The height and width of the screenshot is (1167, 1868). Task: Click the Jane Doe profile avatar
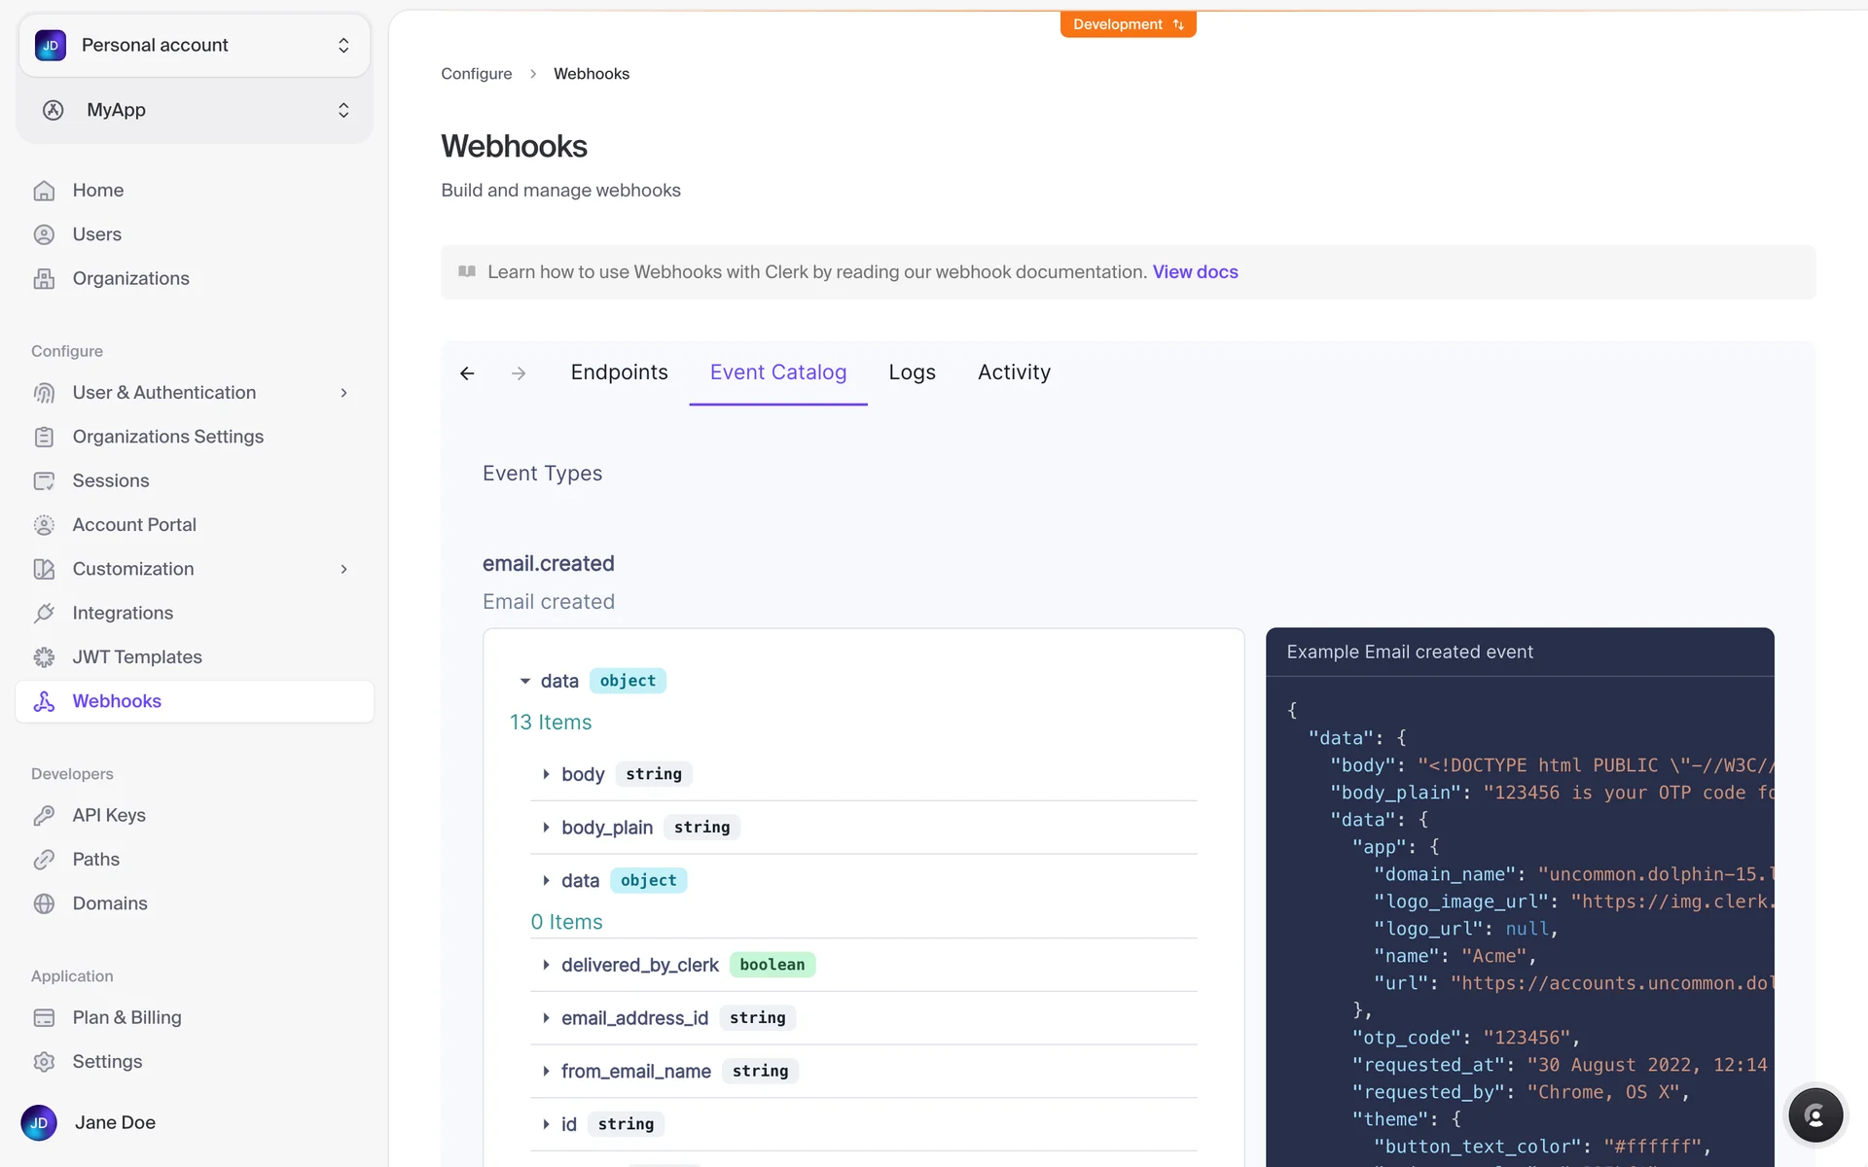click(39, 1122)
